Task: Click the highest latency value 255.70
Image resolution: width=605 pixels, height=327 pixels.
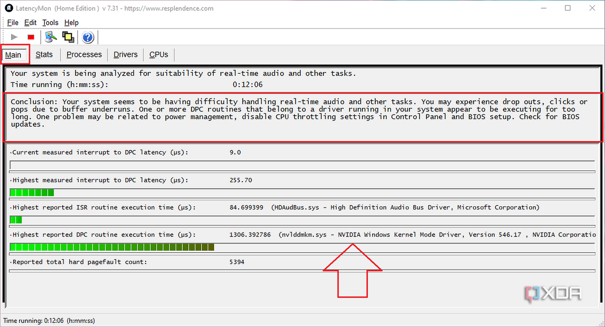Action: click(x=241, y=180)
